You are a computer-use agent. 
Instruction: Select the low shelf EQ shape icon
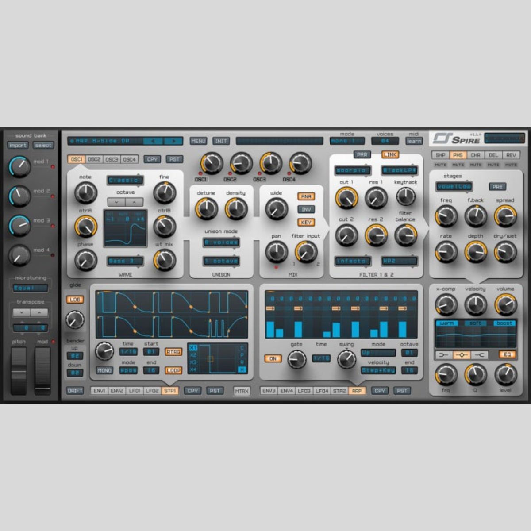pyautogui.click(x=444, y=355)
